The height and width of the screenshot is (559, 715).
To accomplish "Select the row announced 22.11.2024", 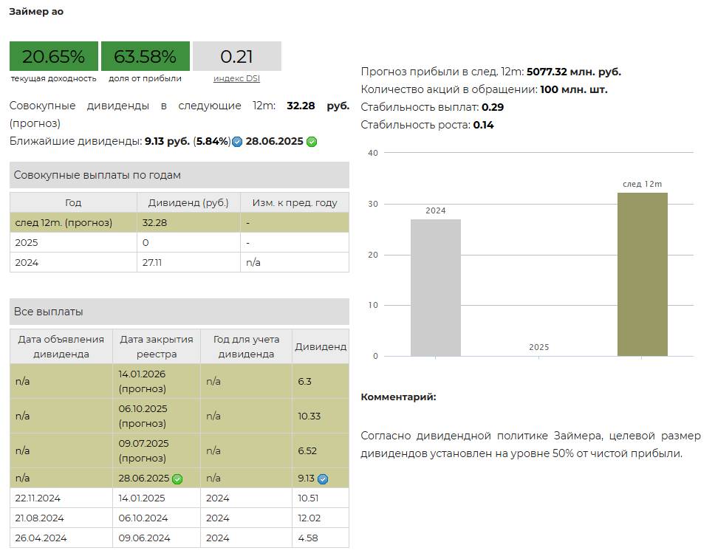I will coord(179,498).
